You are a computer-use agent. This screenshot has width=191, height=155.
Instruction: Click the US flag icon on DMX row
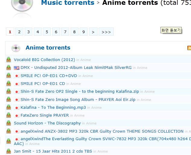17,68
